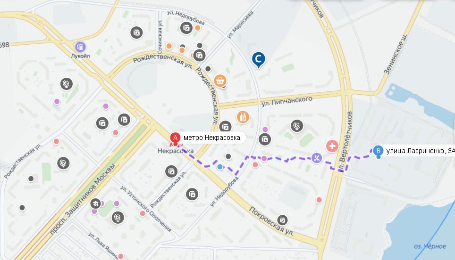Click the small blue dot on the route
The image size is (455, 260).
tap(220, 167)
